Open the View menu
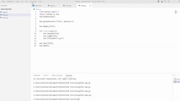The width and height of the screenshot is (180, 101). pyautogui.click(x=17, y=1)
